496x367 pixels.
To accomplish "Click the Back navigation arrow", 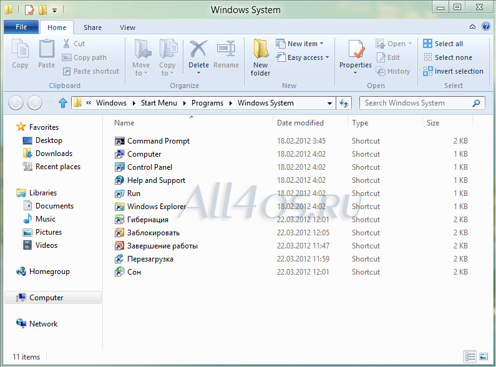I will point(16,103).
